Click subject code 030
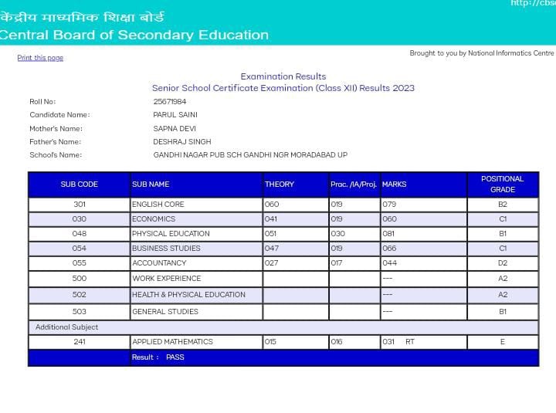The image size is (556, 413). point(79,218)
